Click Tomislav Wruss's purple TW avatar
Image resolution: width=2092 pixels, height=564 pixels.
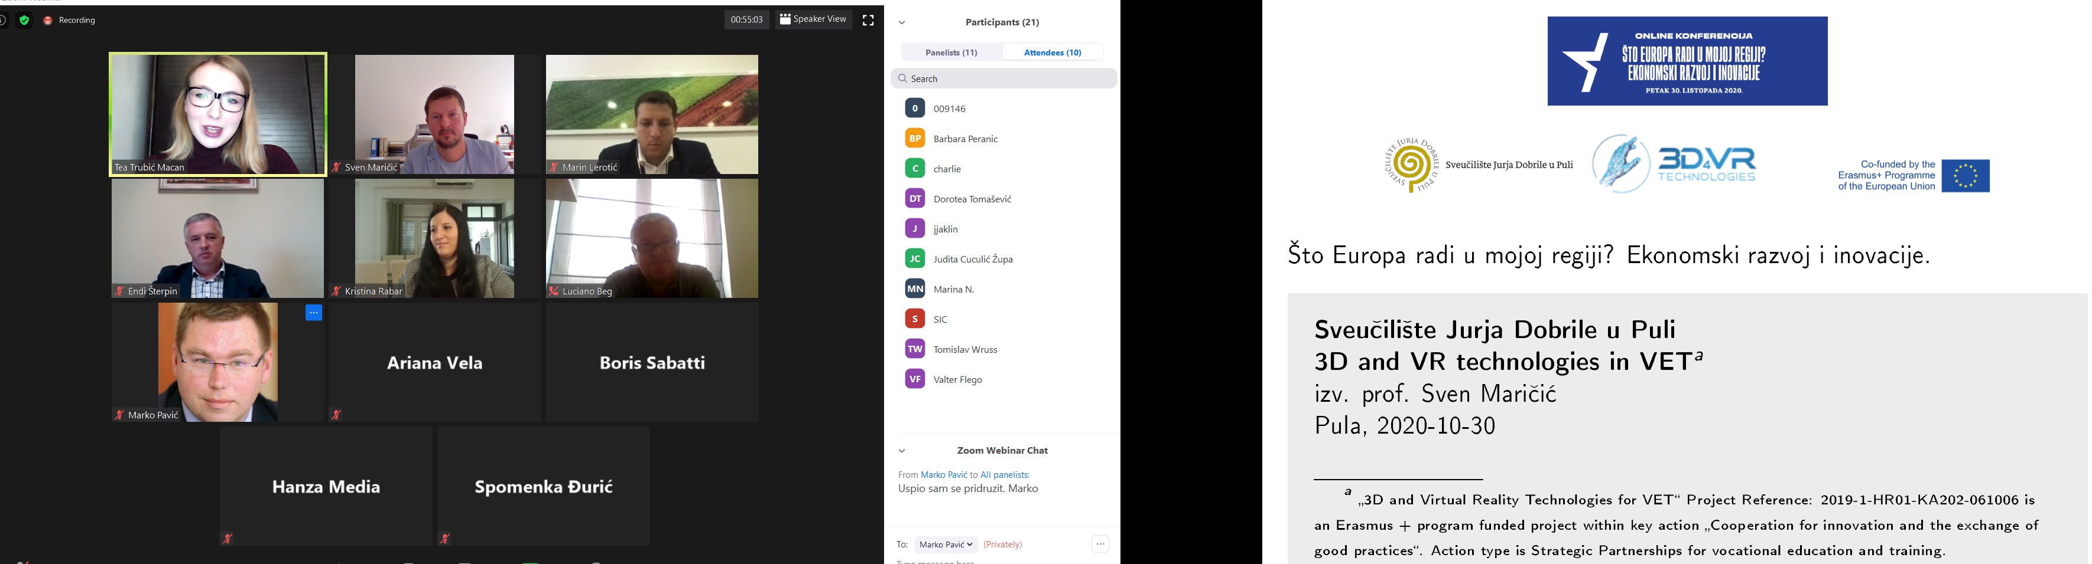point(914,349)
